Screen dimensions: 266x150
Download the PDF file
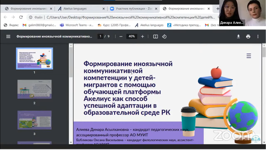(x=238, y=37)
